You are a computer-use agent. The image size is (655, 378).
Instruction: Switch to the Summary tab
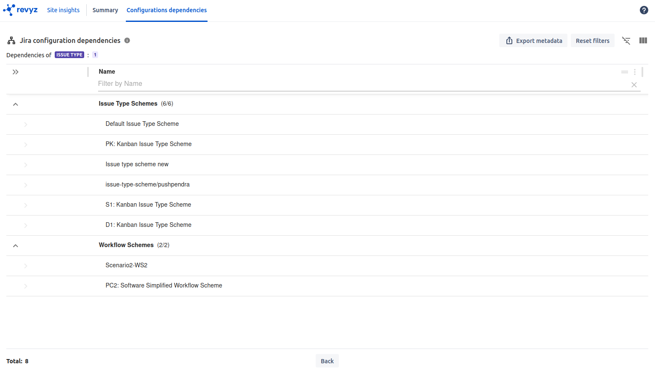coord(105,10)
